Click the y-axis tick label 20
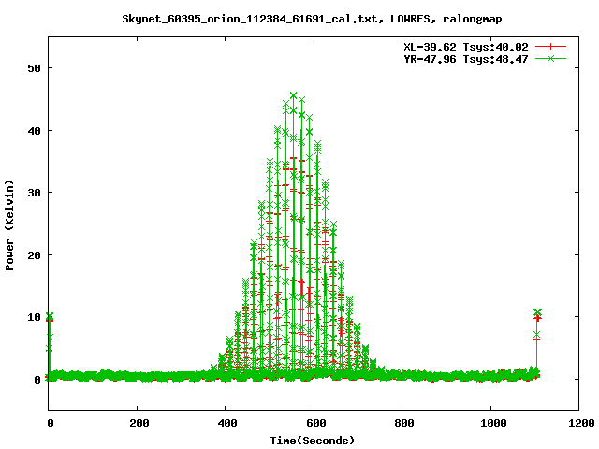599x449 pixels. pyautogui.click(x=34, y=255)
